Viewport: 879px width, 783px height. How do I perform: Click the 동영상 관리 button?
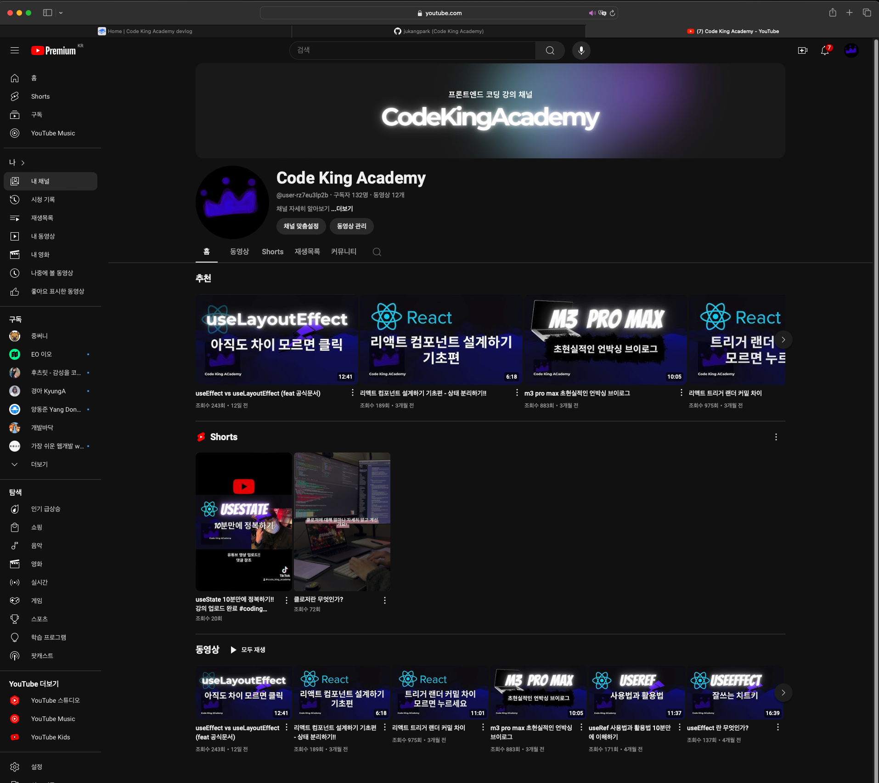[x=351, y=226]
